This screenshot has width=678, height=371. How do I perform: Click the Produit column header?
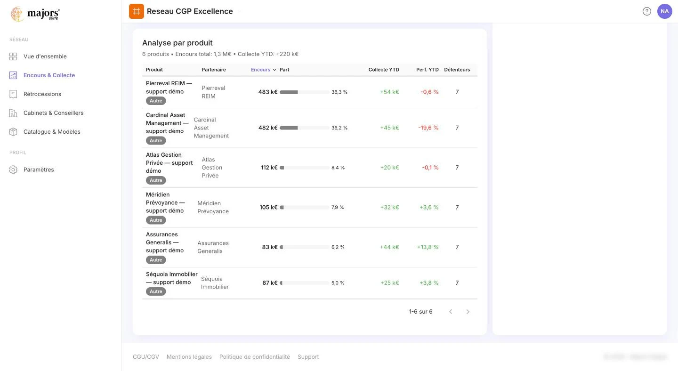click(154, 70)
